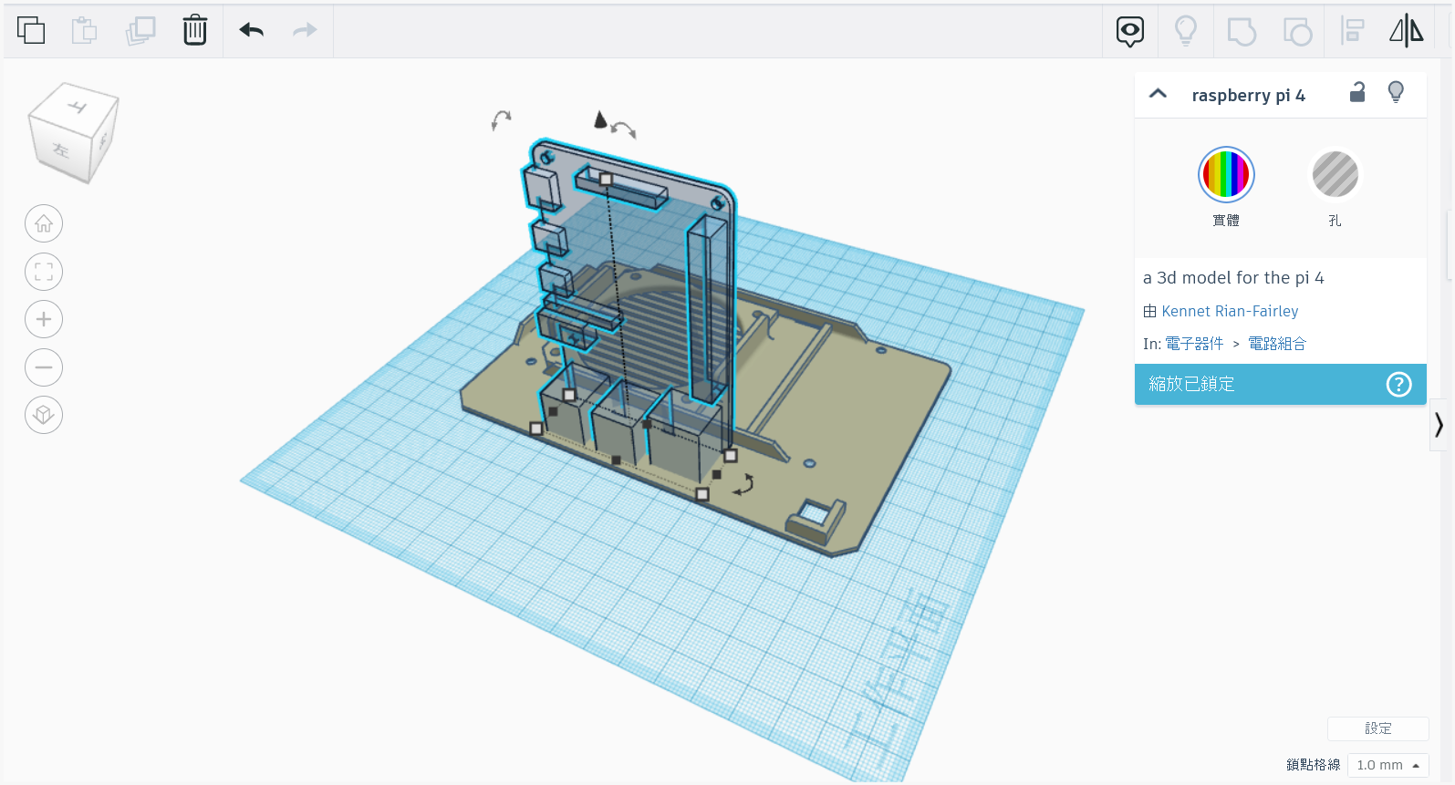Show all hidden objects lightbulb icon

point(1186,31)
